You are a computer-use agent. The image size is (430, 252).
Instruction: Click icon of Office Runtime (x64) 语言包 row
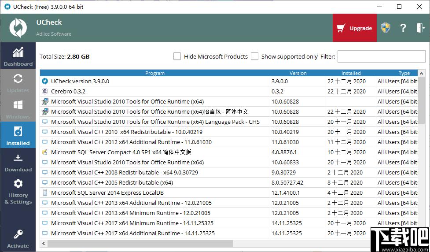pyautogui.click(x=45, y=111)
